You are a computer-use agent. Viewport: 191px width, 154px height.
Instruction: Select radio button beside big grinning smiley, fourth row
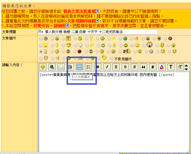[41, 58]
